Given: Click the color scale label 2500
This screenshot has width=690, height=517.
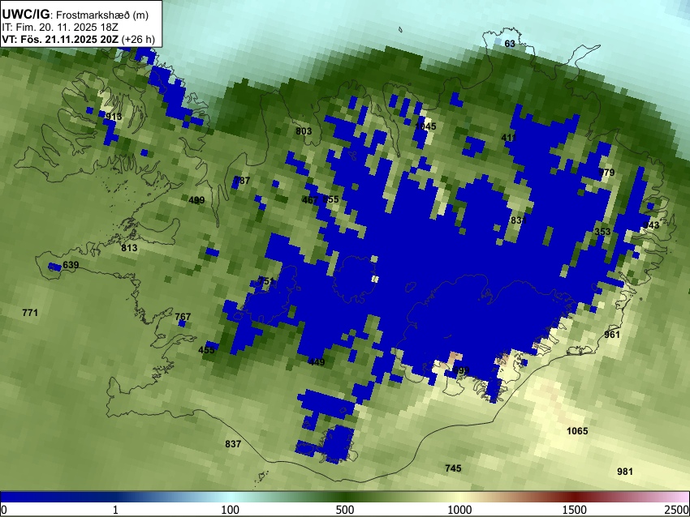Looking at the screenshot, I should point(677,510).
